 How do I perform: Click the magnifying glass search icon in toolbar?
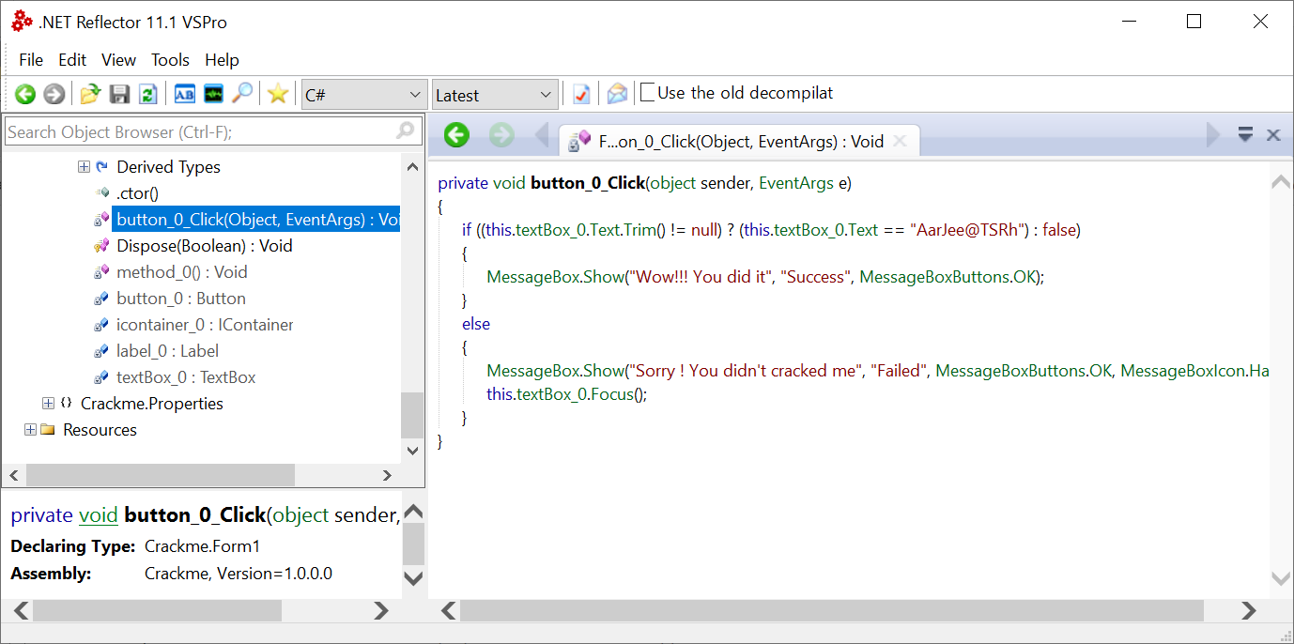click(x=242, y=94)
